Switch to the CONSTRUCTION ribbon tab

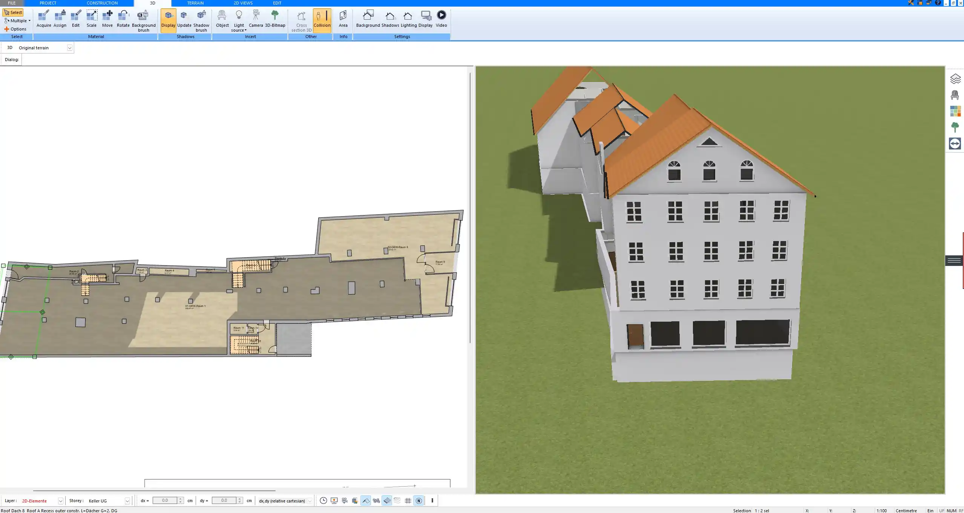(x=102, y=3)
